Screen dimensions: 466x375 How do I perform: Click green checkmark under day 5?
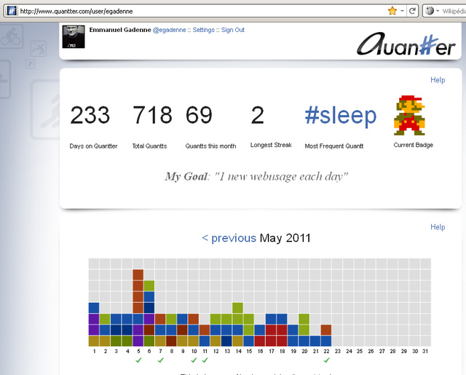click(x=138, y=360)
